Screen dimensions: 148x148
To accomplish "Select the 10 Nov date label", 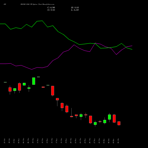I will tap(33, 141).
